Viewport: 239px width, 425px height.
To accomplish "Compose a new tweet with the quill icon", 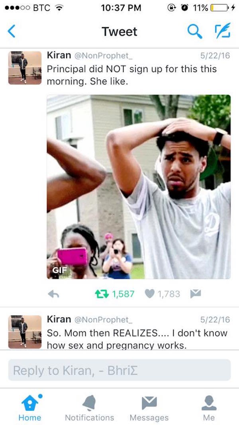I will [x=223, y=31].
